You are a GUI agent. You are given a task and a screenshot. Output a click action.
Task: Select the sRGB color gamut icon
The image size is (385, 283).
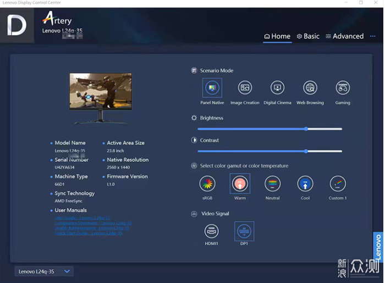point(207,184)
